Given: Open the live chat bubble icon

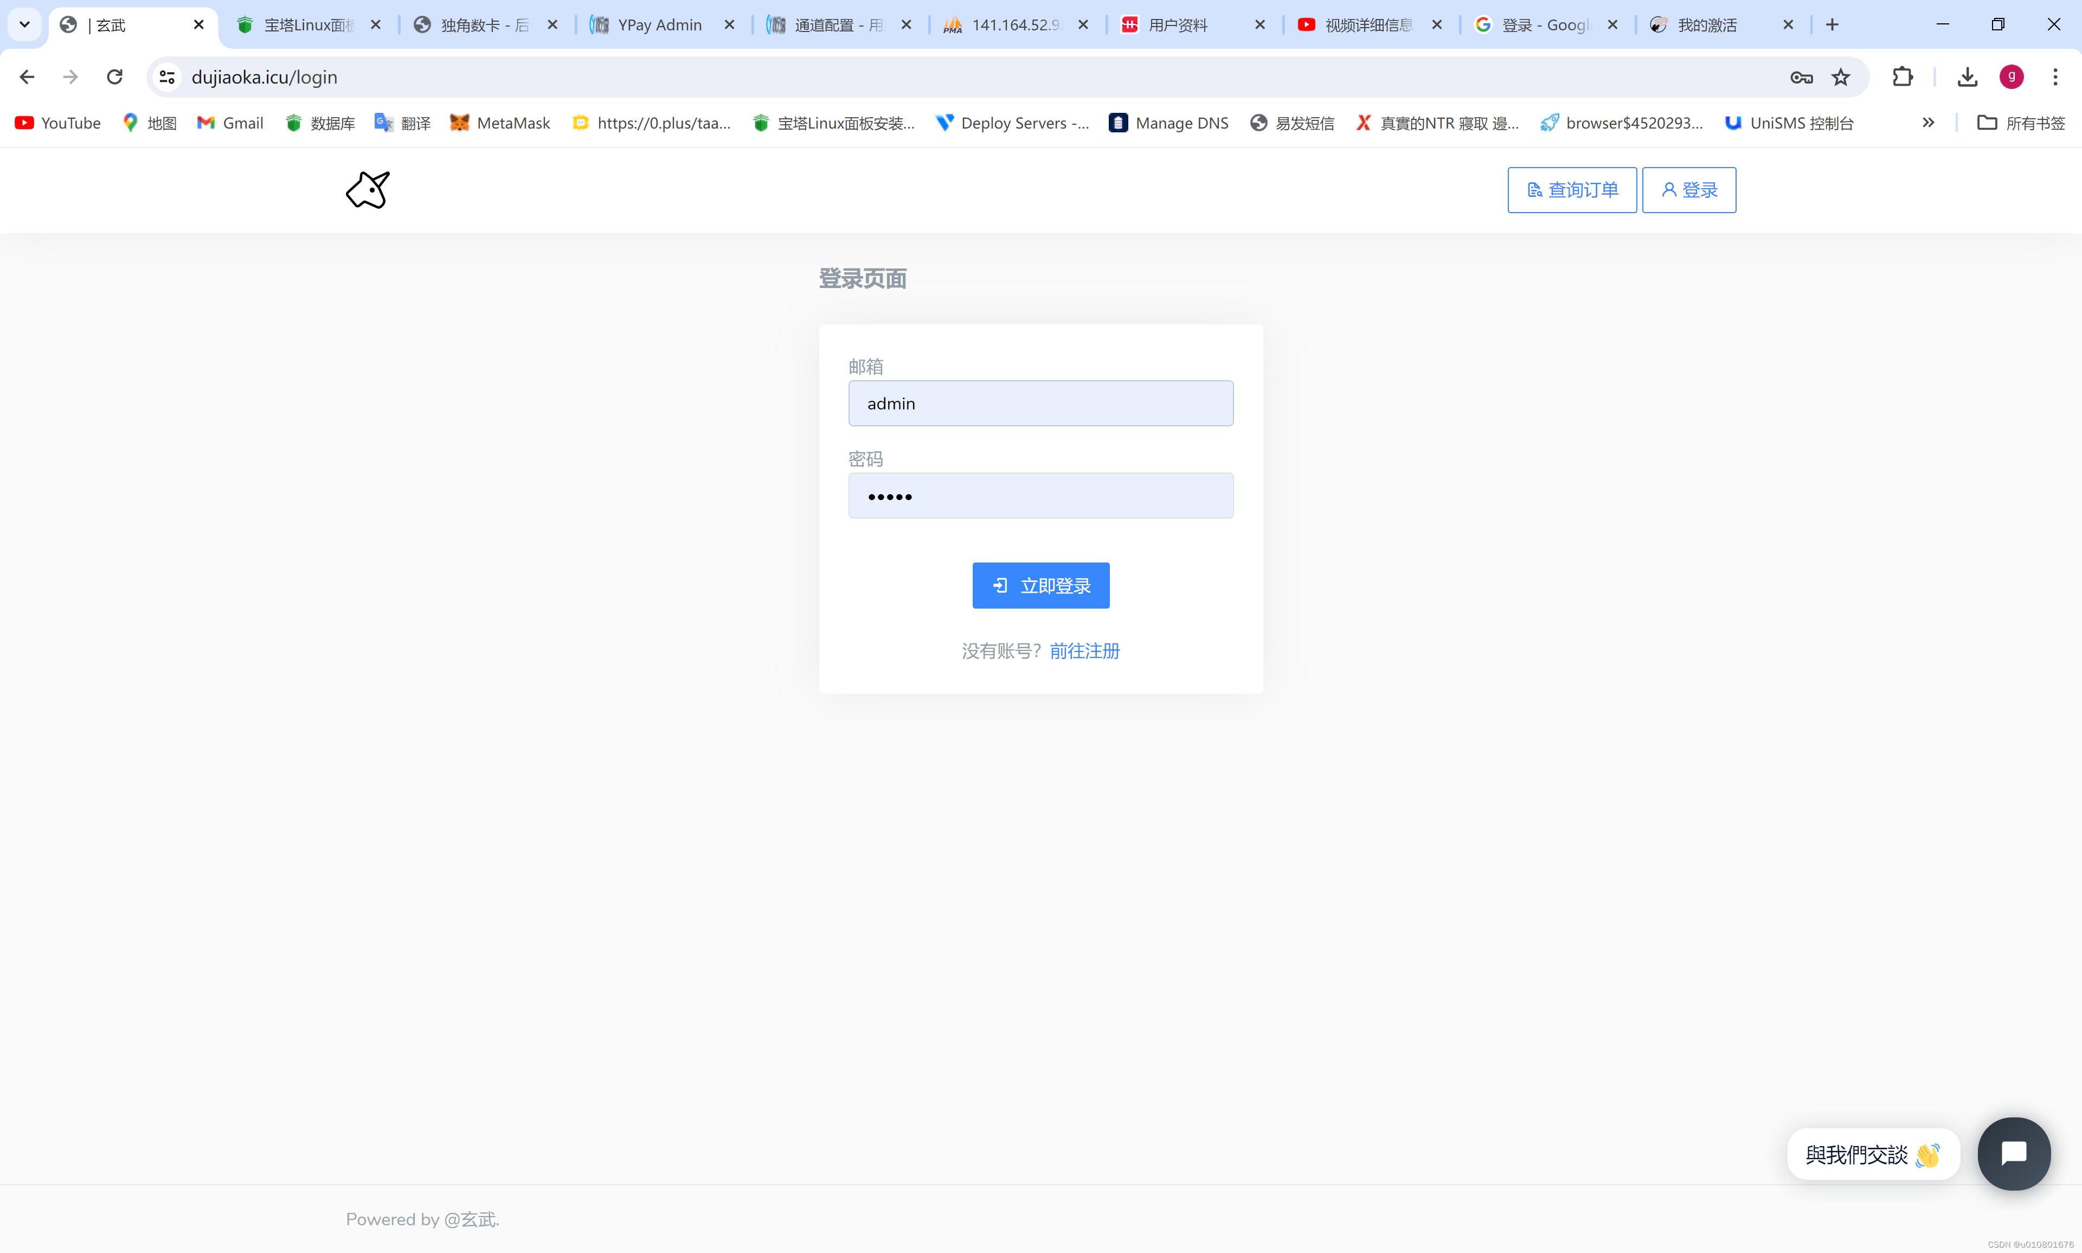Looking at the screenshot, I should 2013,1153.
